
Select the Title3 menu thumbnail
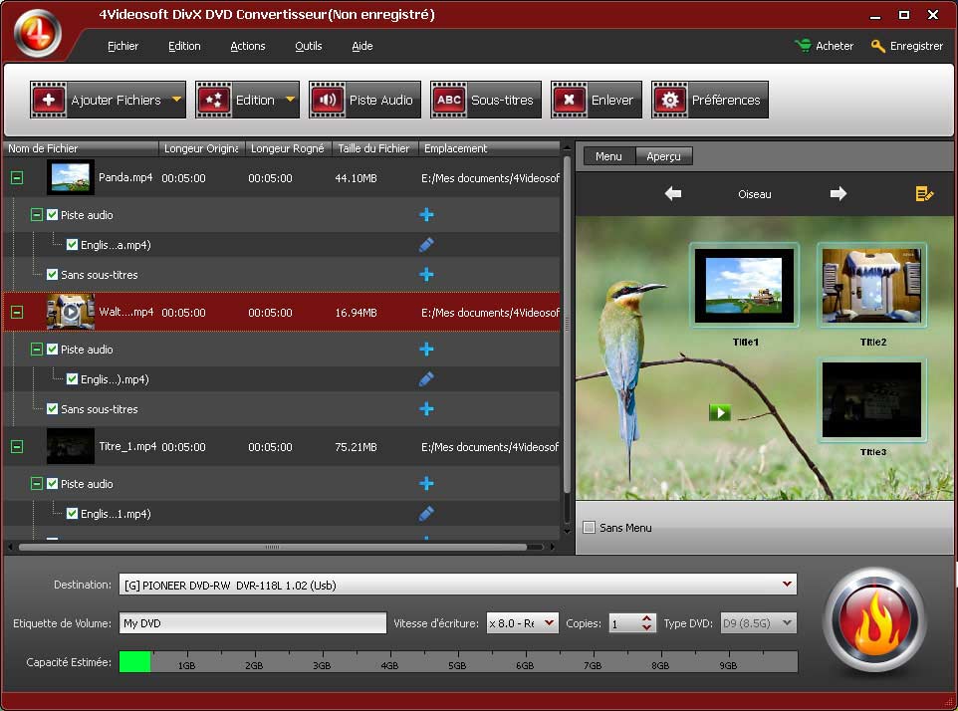click(x=871, y=400)
